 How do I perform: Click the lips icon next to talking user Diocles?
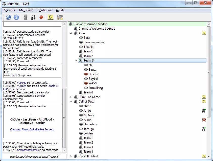click(86, 74)
